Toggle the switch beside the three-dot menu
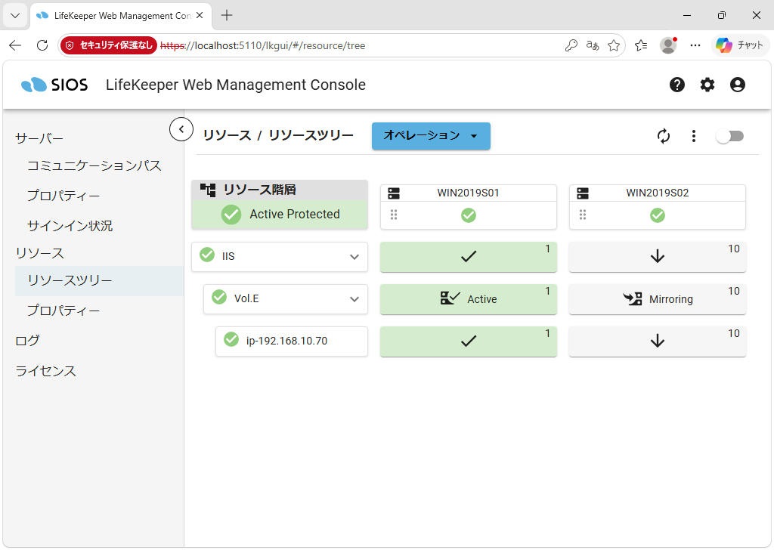Screen dimensions: 774x550 [x=730, y=136]
